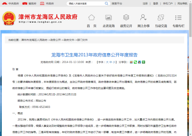The height and width of the screenshot is (136, 192).
Task: Share to Weibo icon
Action: (x=131, y=62)
